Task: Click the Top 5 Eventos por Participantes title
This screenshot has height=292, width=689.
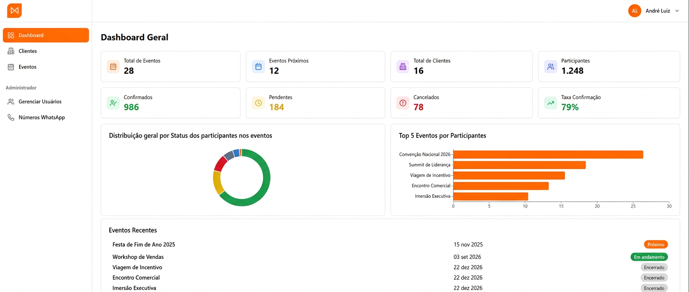Action: point(442,136)
